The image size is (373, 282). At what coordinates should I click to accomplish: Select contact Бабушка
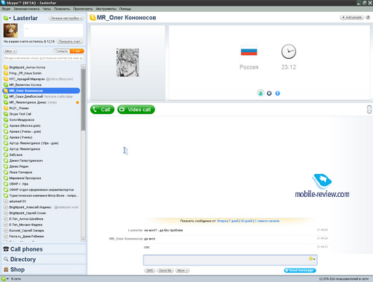pyautogui.click(x=41, y=154)
